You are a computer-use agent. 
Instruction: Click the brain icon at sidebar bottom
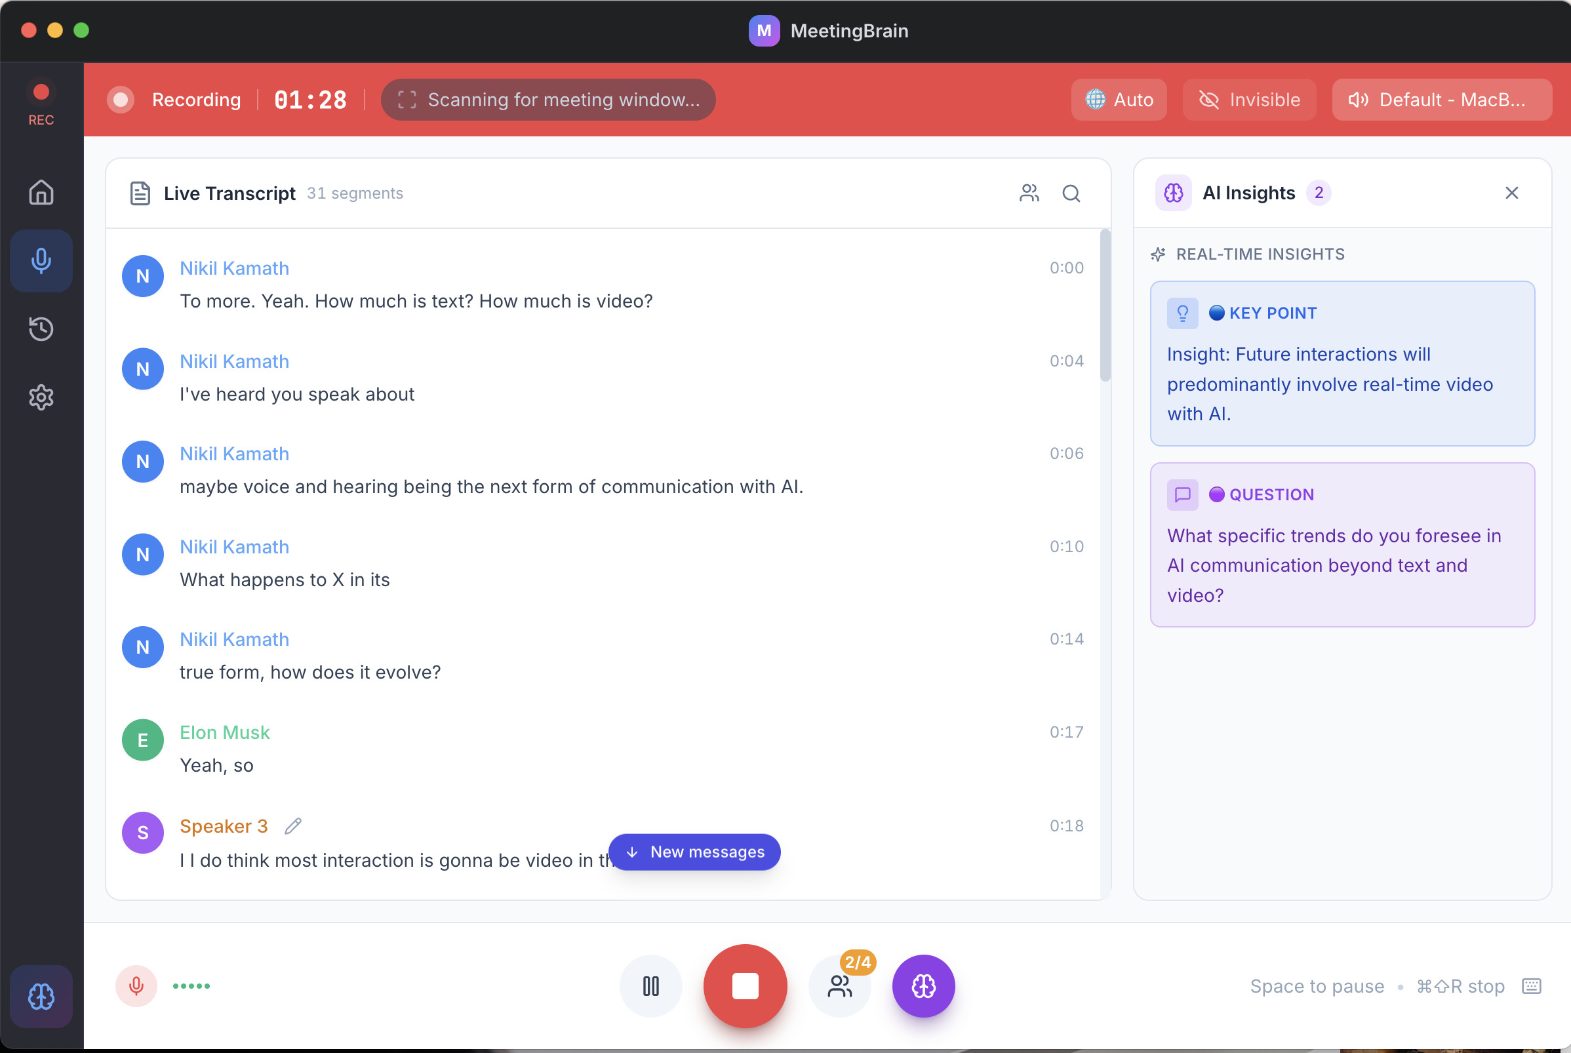tap(41, 997)
